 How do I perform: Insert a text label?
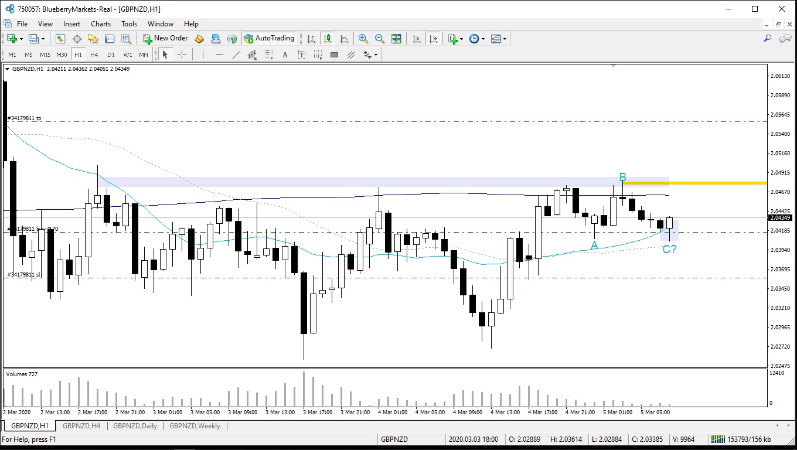pos(302,54)
